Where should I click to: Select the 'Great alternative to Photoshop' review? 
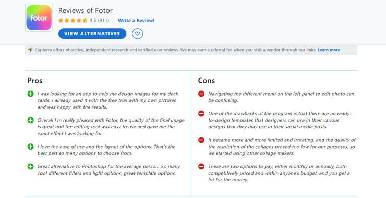(x=109, y=170)
